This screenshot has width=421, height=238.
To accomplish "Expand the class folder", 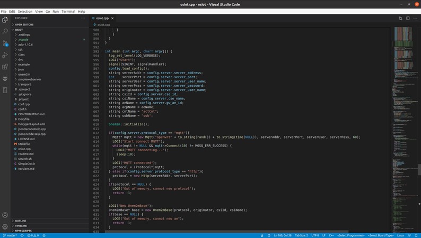I will tap(50, 54).
